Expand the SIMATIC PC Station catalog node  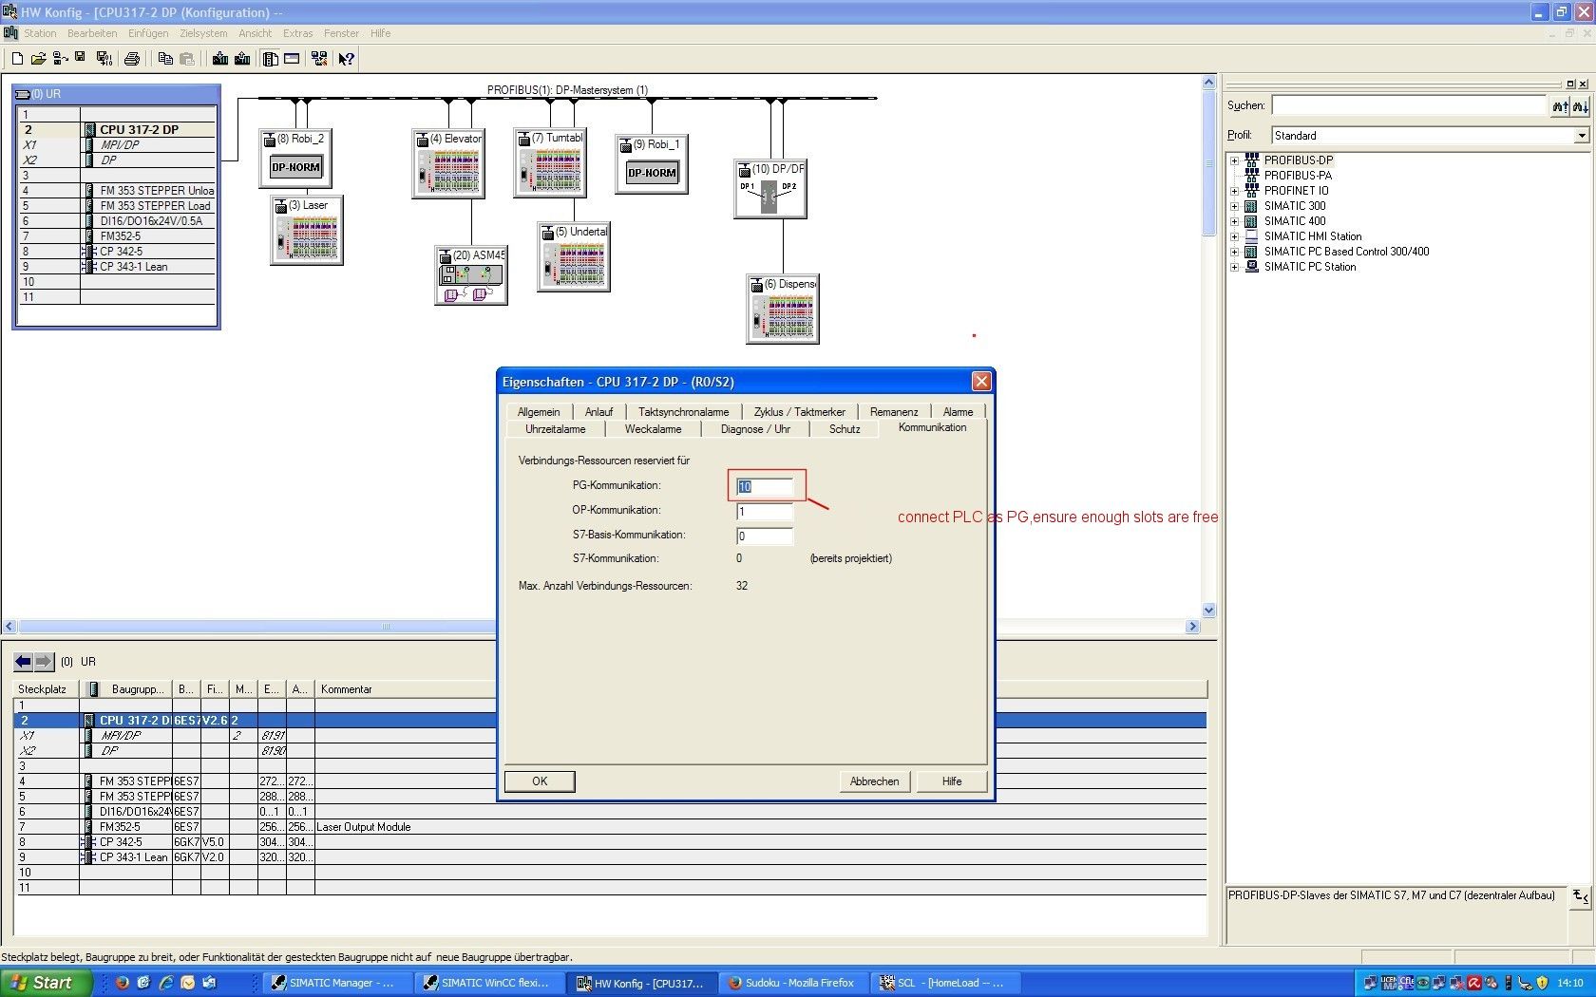tap(1235, 267)
